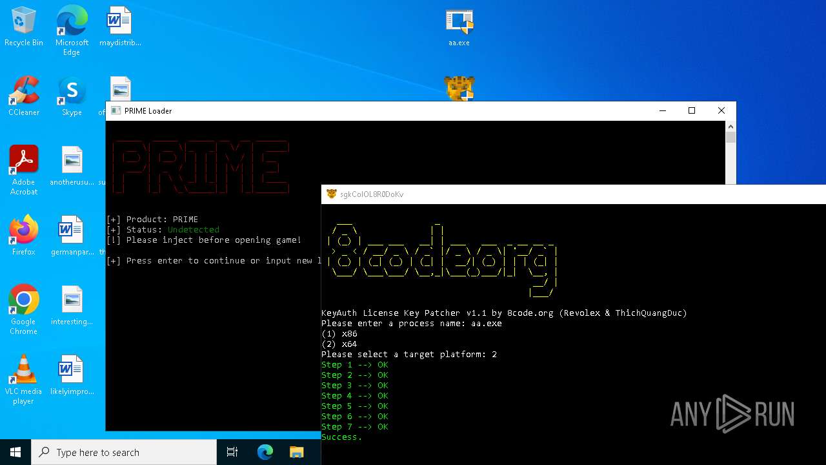Launch Microsoft Edge from the desktop
The image size is (826, 465).
coord(72,30)
